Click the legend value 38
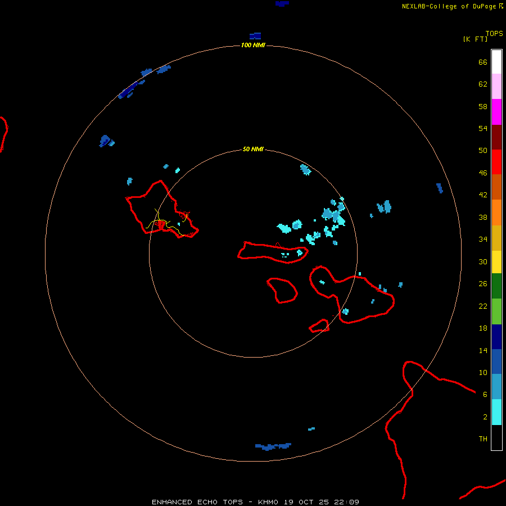Viewport: 506px width, 506px height. pyautogui.click(x=483, y=217)
